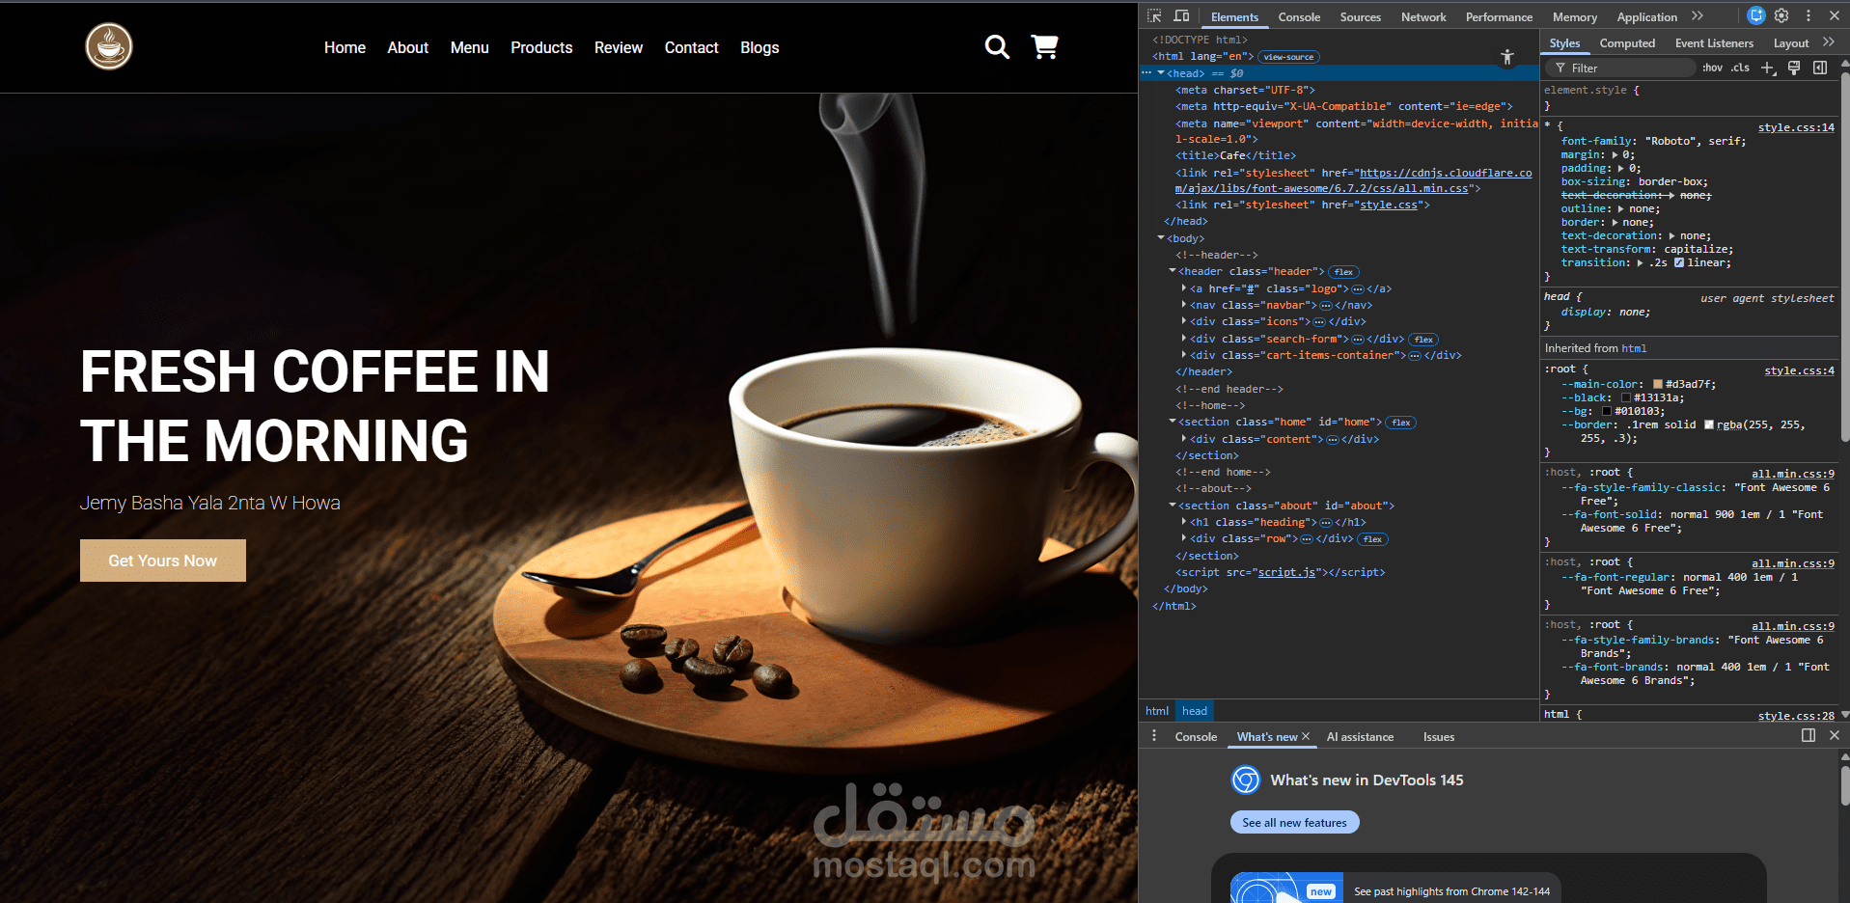Close the DevTools panel
The image size is (1850, 903).
click(1834, 15)
